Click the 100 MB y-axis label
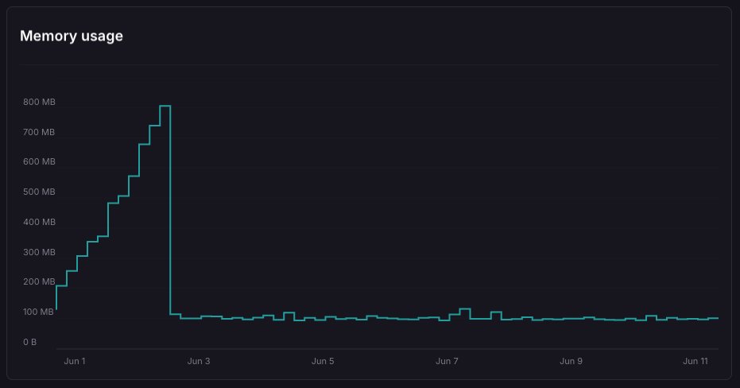The width and height of the screenshot is (740, 388). click(x=38, y=312)
